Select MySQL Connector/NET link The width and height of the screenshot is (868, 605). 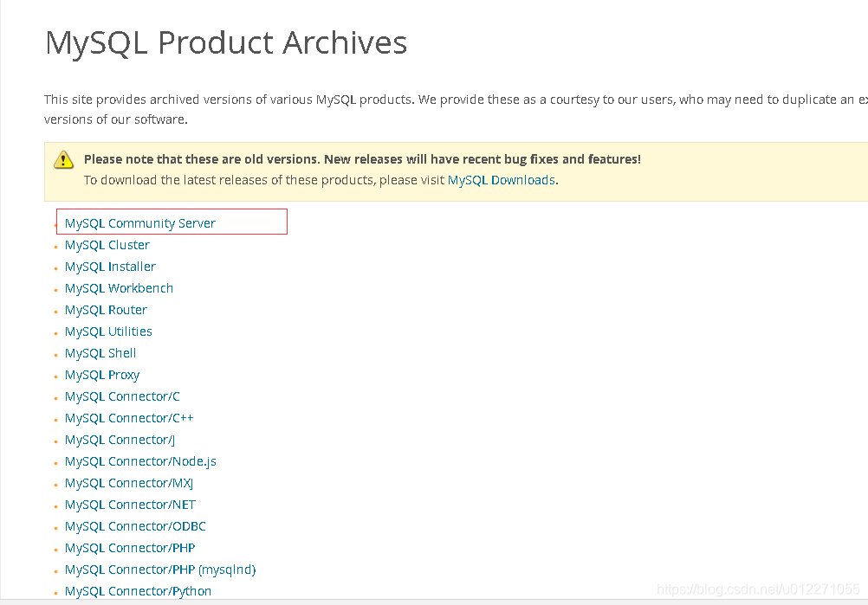pyautogui.click(x=130, y=505)
